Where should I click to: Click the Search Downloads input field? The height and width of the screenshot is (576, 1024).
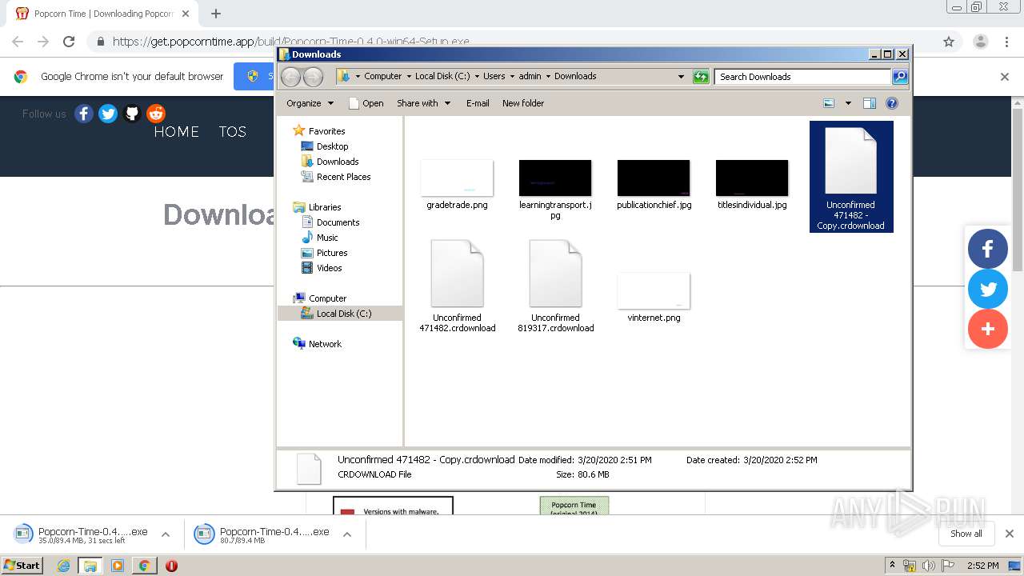(x=802, y=77)
